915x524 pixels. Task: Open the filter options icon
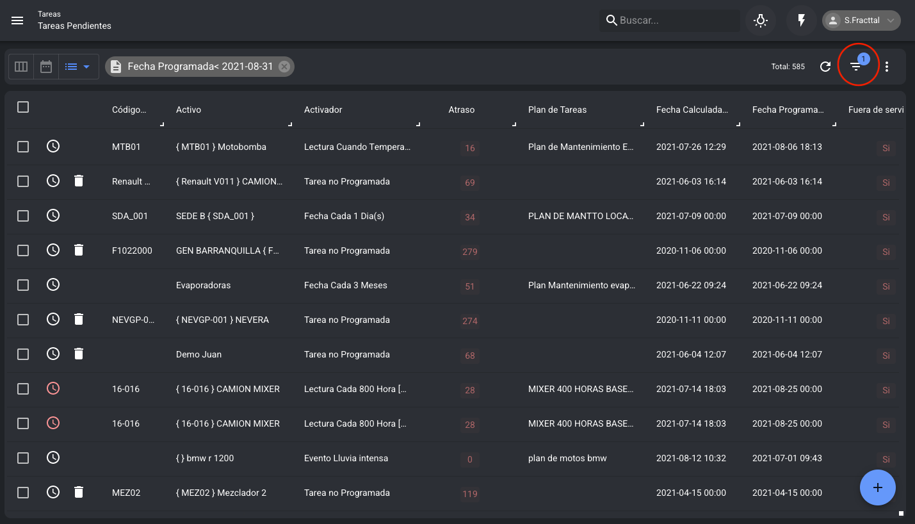855,67
